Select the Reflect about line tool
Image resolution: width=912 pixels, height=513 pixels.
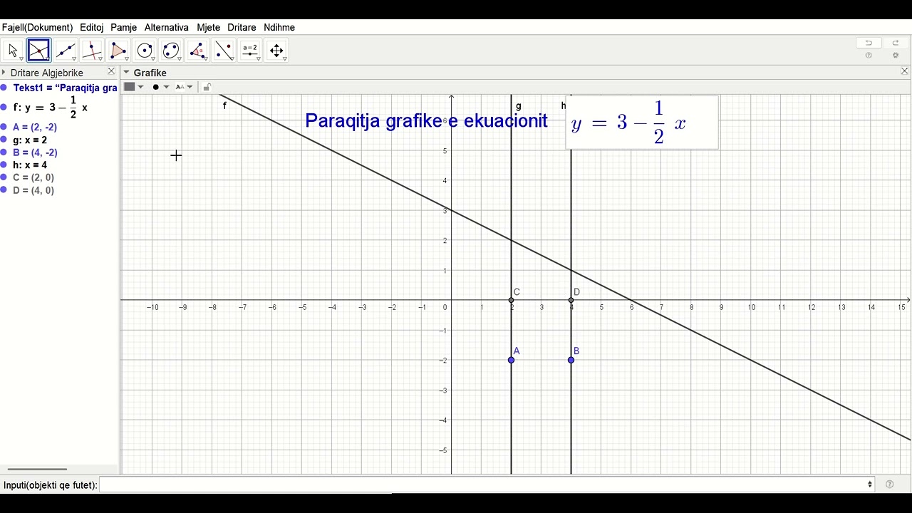(224, 50)
